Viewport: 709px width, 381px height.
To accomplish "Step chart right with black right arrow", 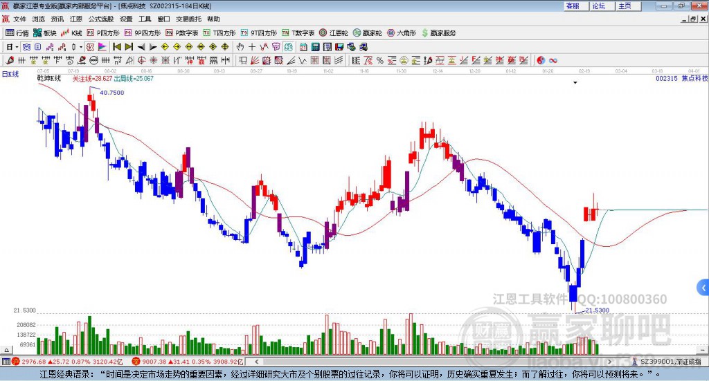I will coord(153,47).
